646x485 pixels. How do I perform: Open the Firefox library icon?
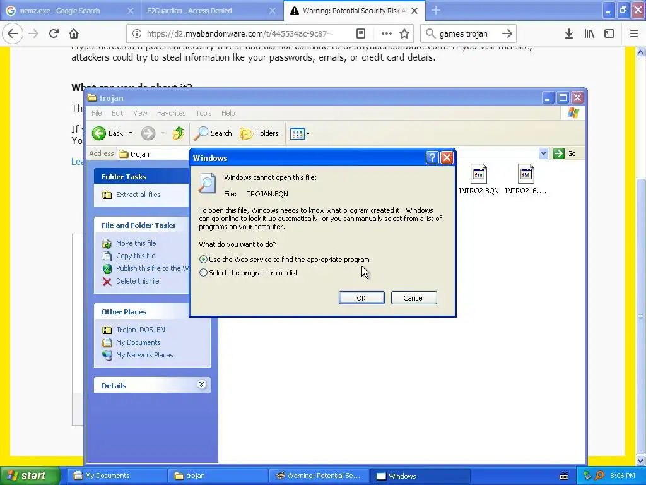pyautogui.click(x=589, y=33)
